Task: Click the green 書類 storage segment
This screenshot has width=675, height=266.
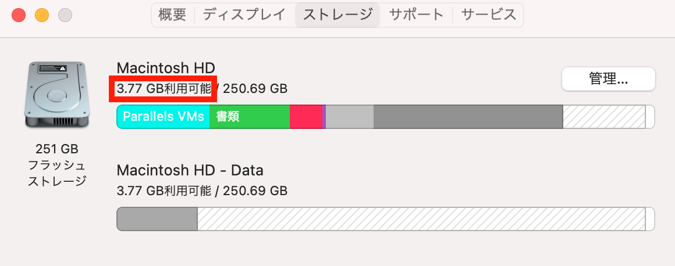Action: coord(250,117)
